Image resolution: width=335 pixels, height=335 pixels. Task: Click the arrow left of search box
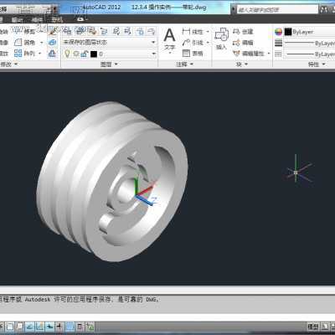[234, 9]
